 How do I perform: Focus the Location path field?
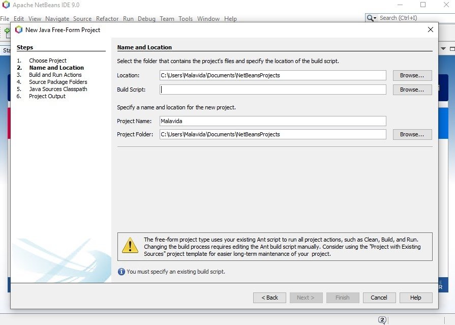(x=273, y=75)
